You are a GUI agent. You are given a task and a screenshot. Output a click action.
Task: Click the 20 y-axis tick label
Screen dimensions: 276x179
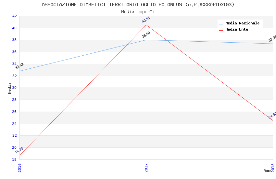tap(14, 147)
